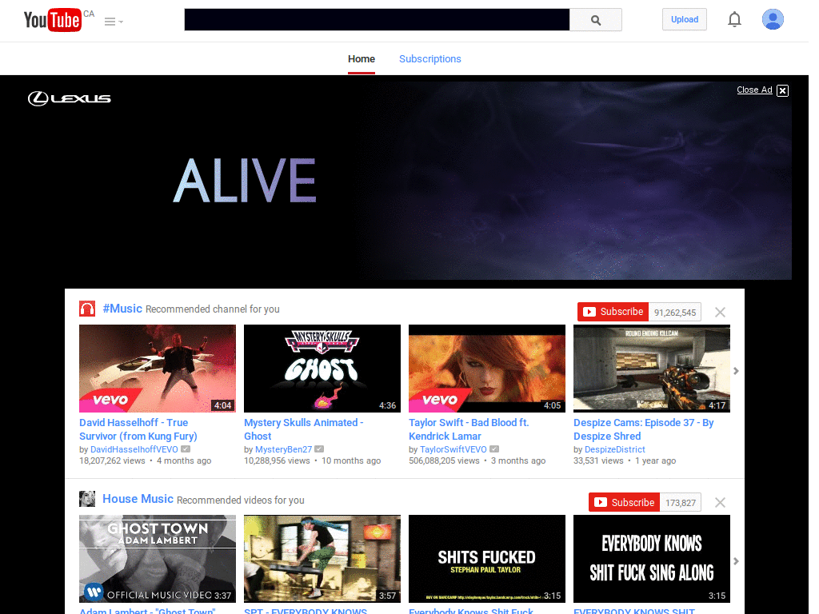Select the Home tab
This screenshot has width=819, height=614.
362,59
